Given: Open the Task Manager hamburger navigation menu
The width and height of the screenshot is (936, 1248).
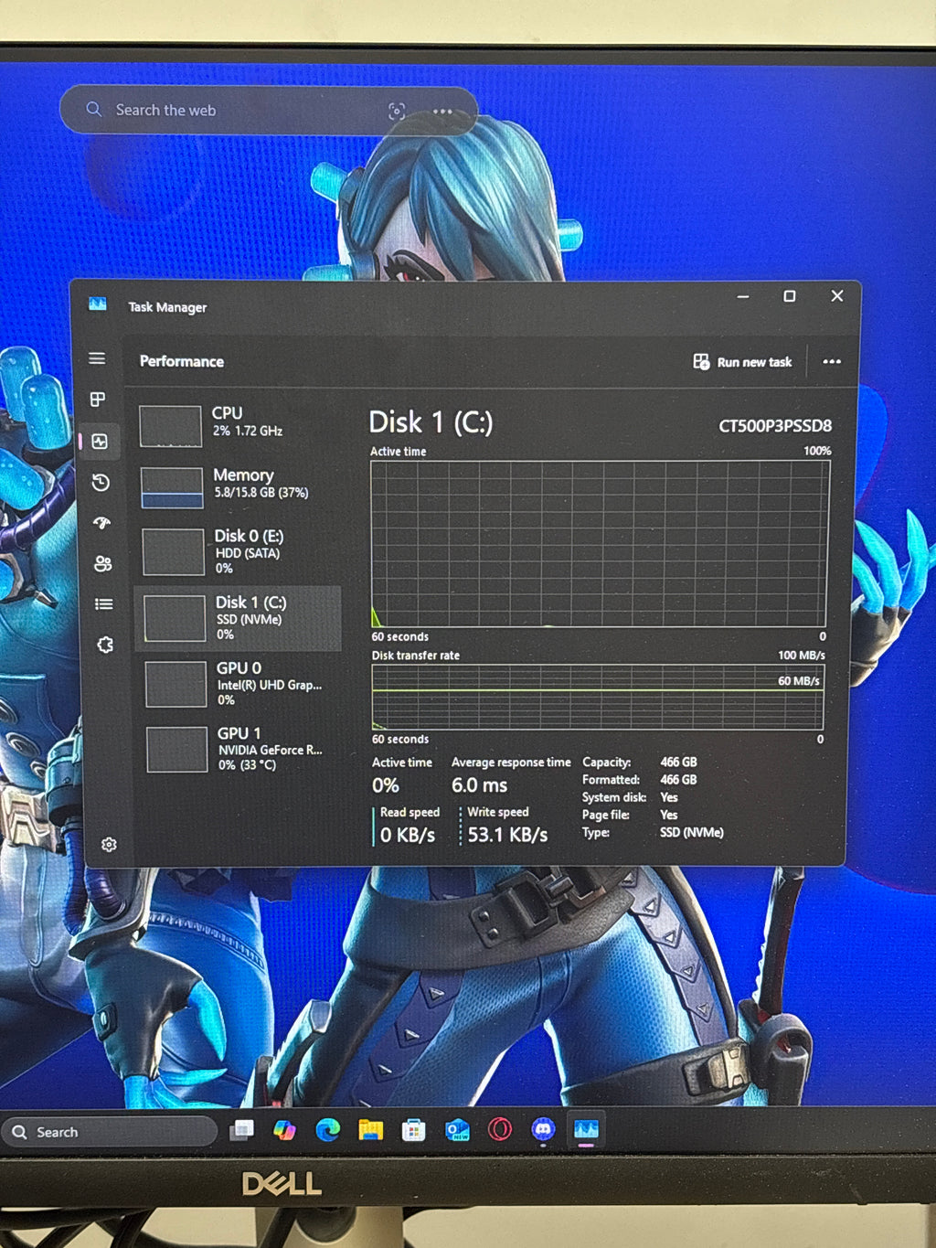Looking at the screenshot, I should tap(97, 358).
